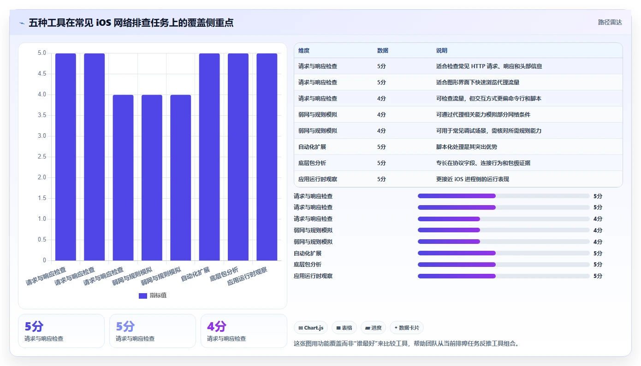
Task: Click the 底层包分析 progress bar
Action: pyautogui.click(x=504, y=265)
